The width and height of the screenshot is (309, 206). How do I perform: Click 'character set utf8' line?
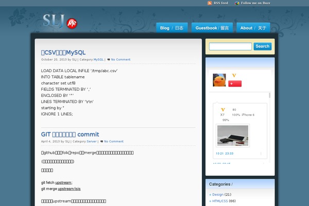click(58, 83)
